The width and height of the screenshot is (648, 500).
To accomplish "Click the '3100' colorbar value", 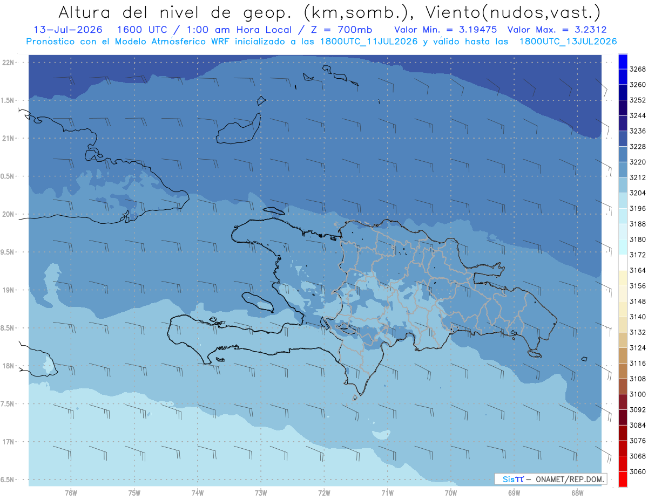I will click(x=638, y=394).
